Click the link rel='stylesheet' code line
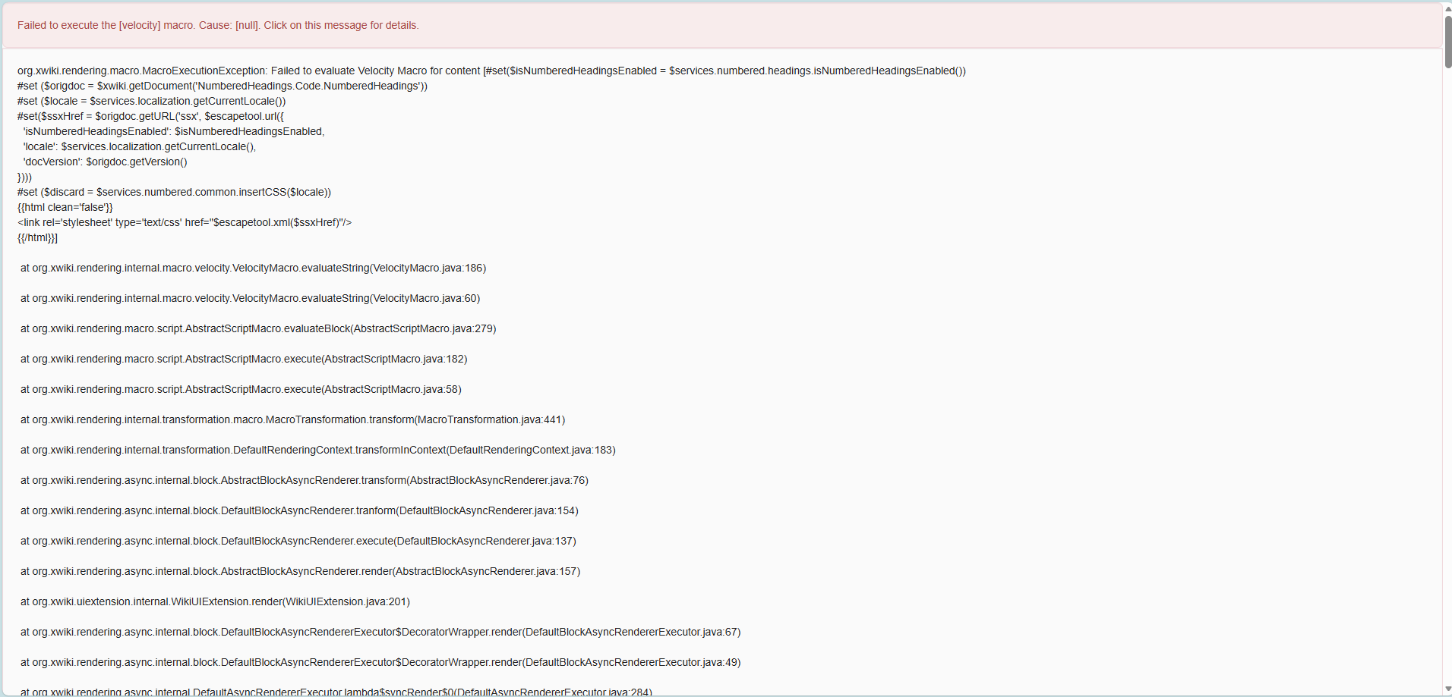1452x697 pixels. pos(185,222)
